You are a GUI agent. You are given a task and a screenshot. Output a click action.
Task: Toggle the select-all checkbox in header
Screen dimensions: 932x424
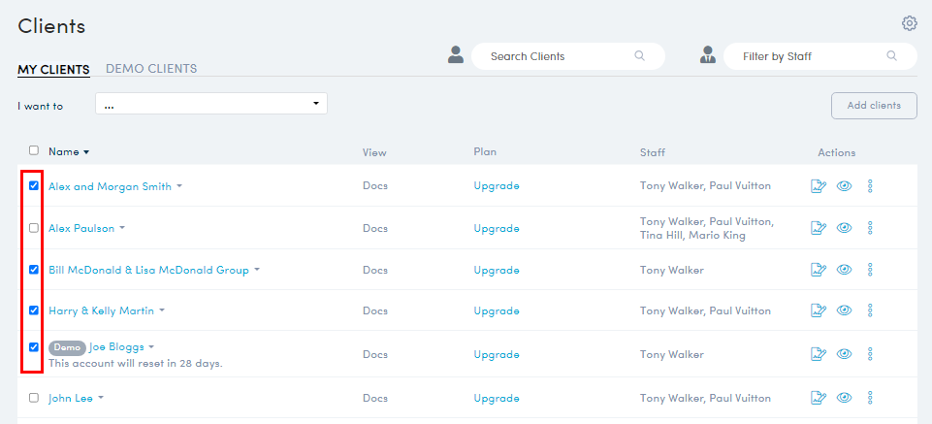(34, 150)
